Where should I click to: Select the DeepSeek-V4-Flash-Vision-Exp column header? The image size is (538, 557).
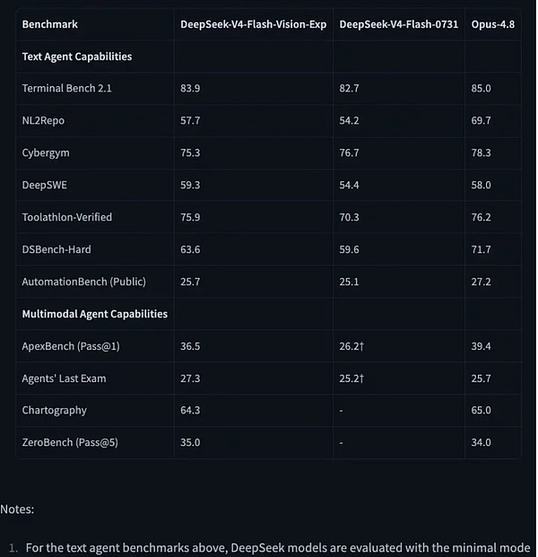pyautogui.click(x=253, y=24)
